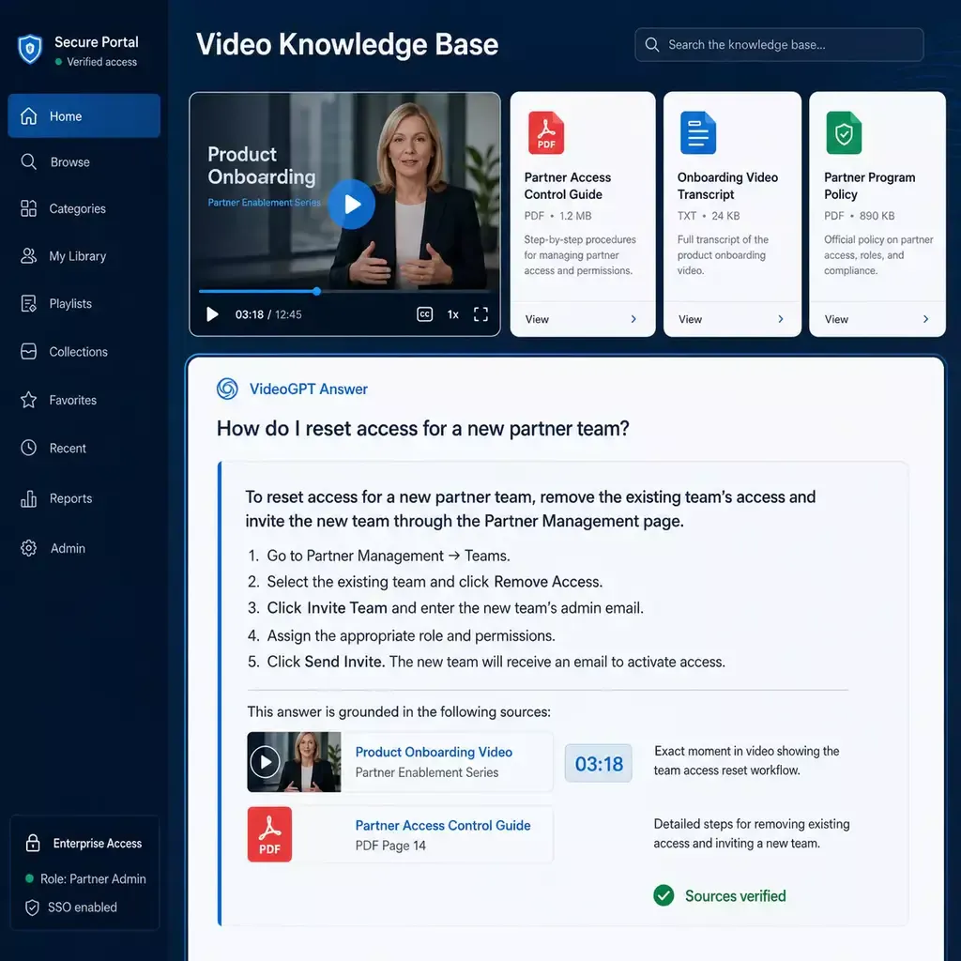Open the Partner Program Policy View chevron

[925, 319]
